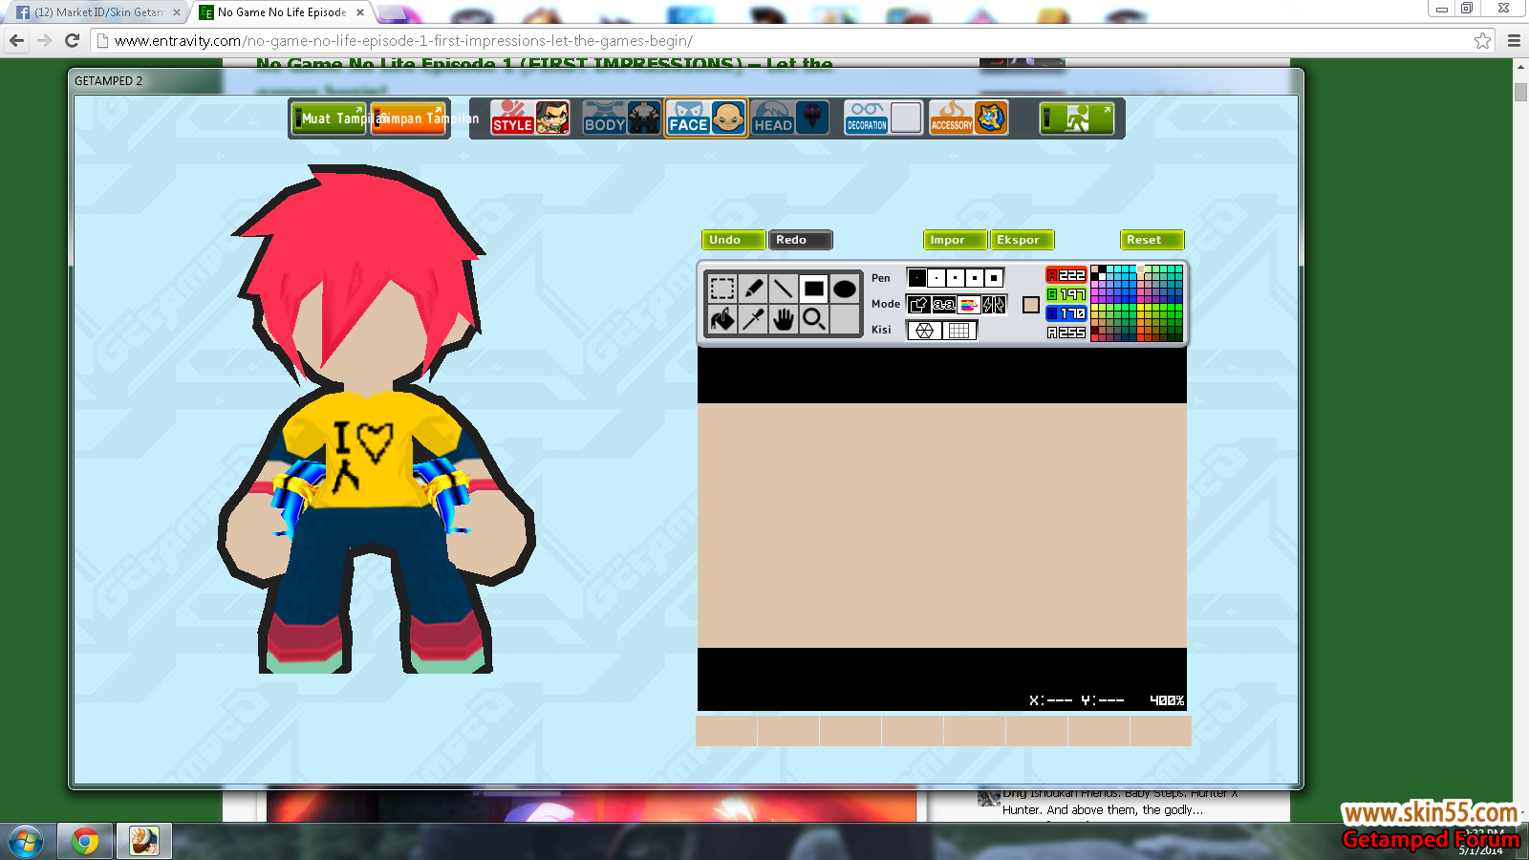Click the bookmark star icon
Screen dimensions: 1529x860
[x=1482, y=40]
